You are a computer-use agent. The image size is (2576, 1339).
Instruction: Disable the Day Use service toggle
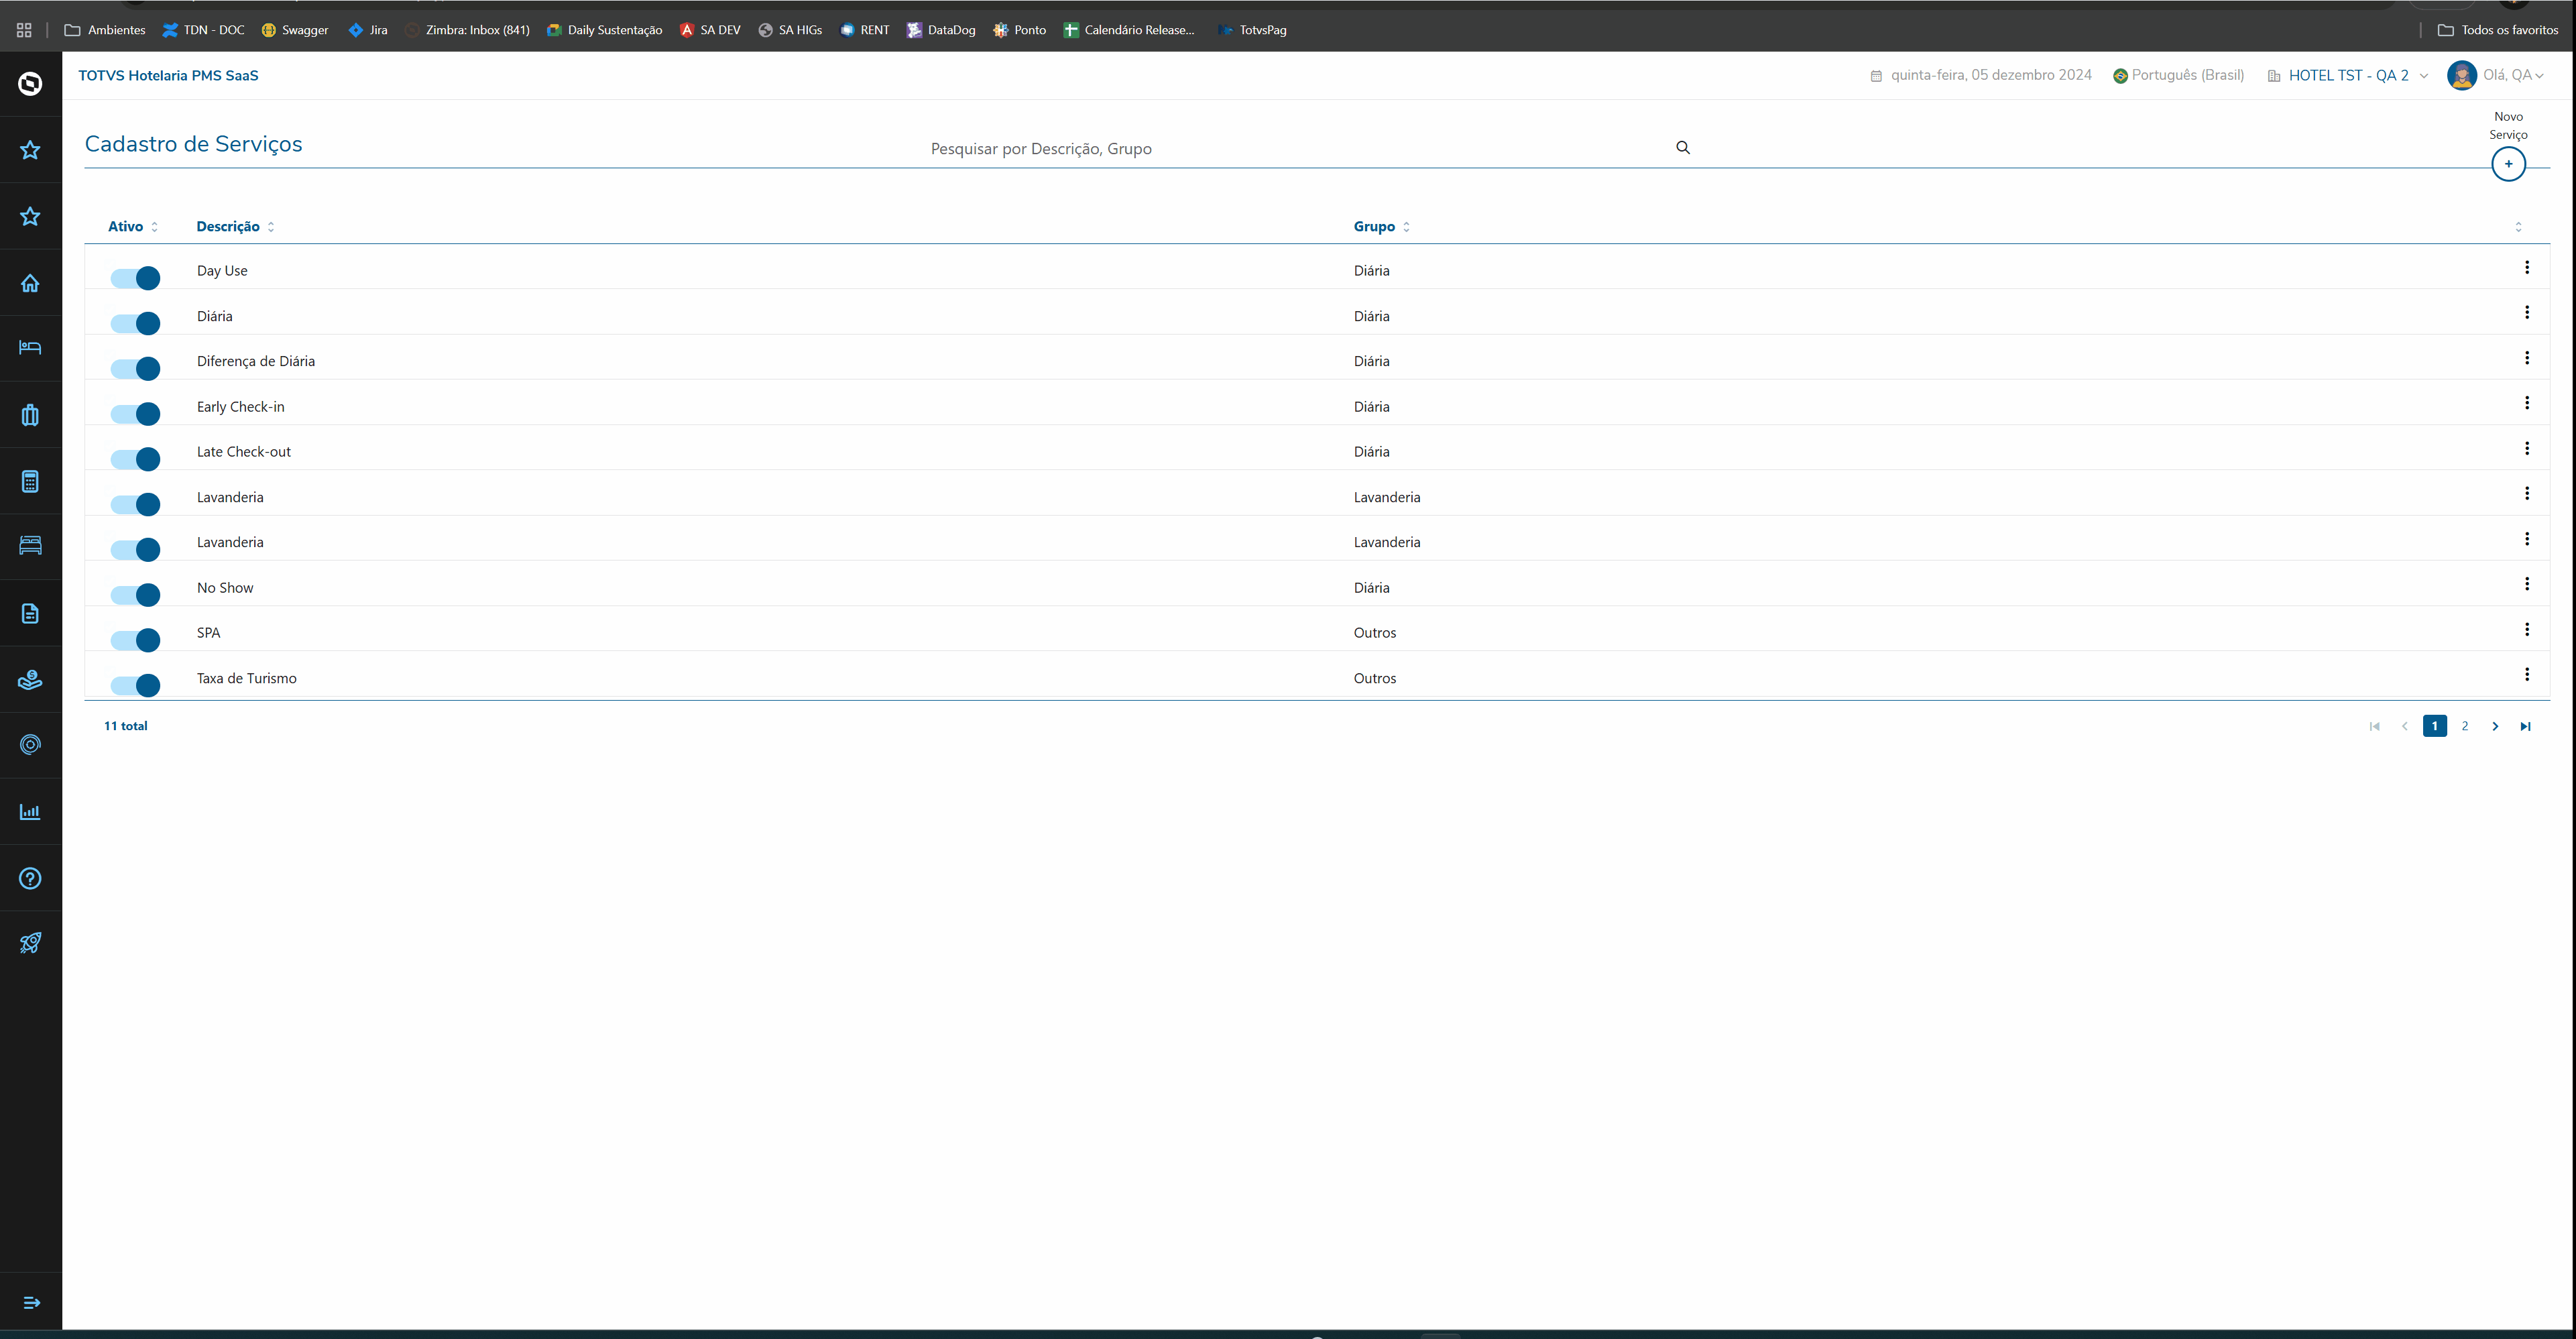click(x=135, y=278)
